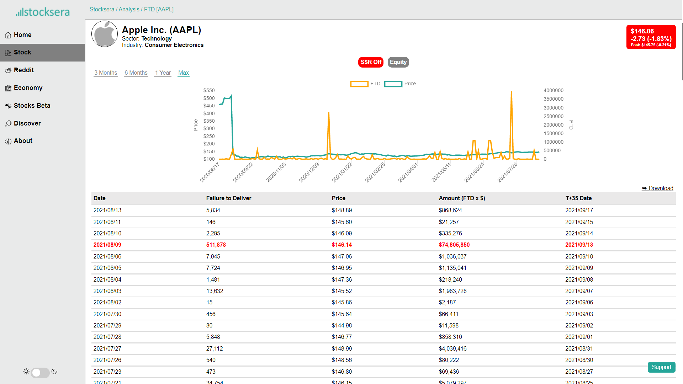The width and height of the screenshot is (683, 384).
Task: Click the Stock chart icon in sidebar
Action: [8, 53]
